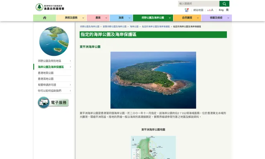Image resolution: width=265 pixels, height=159 pixels.
Task: Open the 自然護理 menu
Action: click(x=187, y=18)
